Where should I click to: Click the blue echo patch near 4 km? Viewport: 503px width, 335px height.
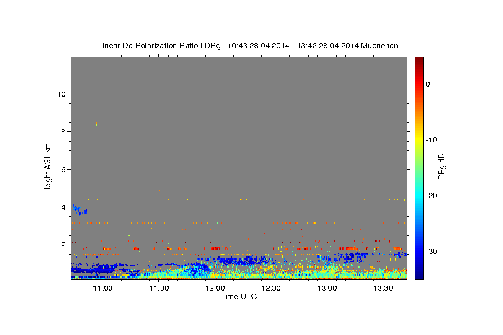point(79,210)
